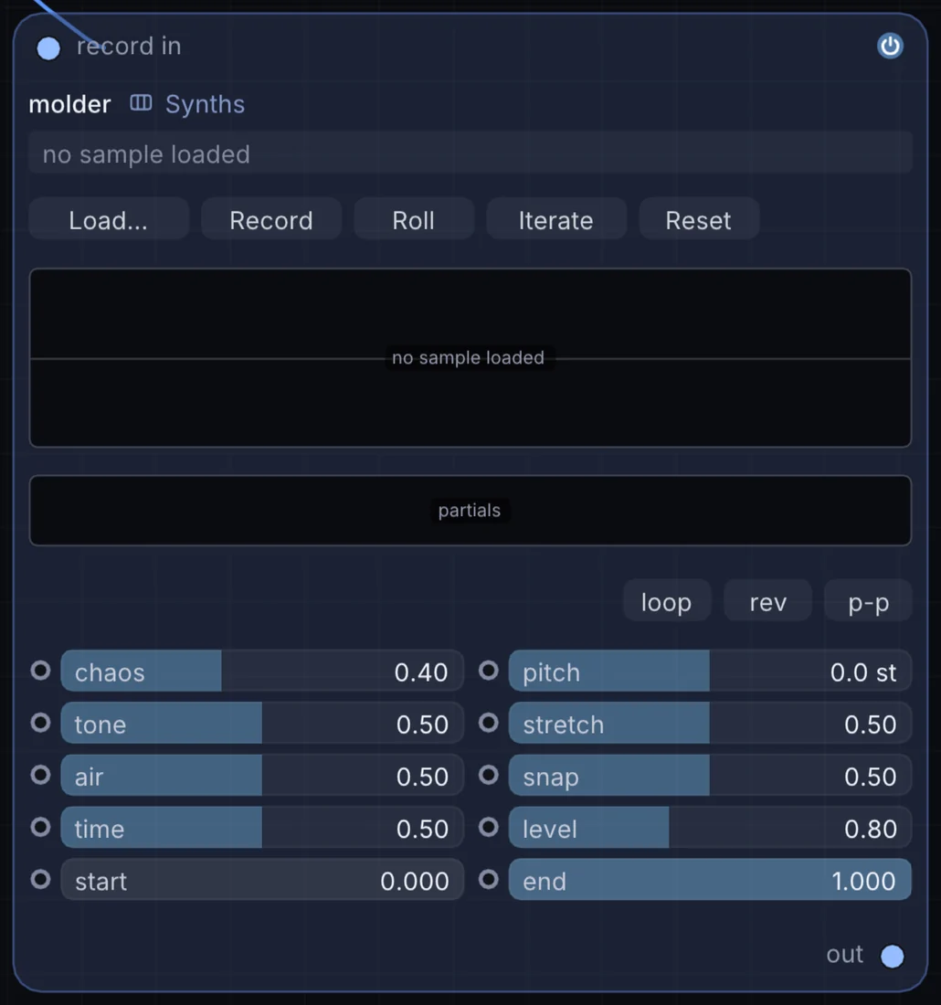The image size is (941, 1005).
Task: Click the time modulation port
Action: pyautogui.click(x=40, y=827)
